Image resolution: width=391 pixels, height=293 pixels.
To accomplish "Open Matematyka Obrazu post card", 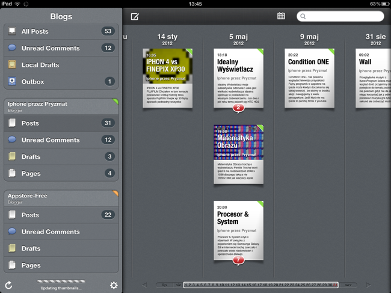I will click(238, 155).
